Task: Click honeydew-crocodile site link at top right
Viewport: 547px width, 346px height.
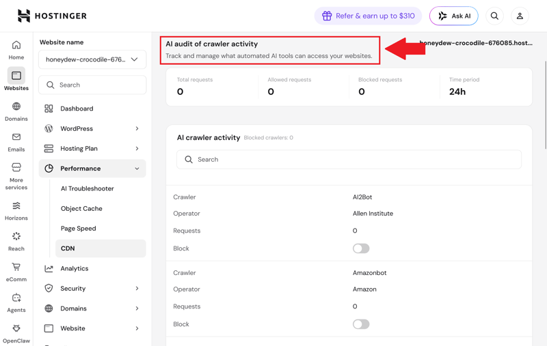Action: [475, 43]
